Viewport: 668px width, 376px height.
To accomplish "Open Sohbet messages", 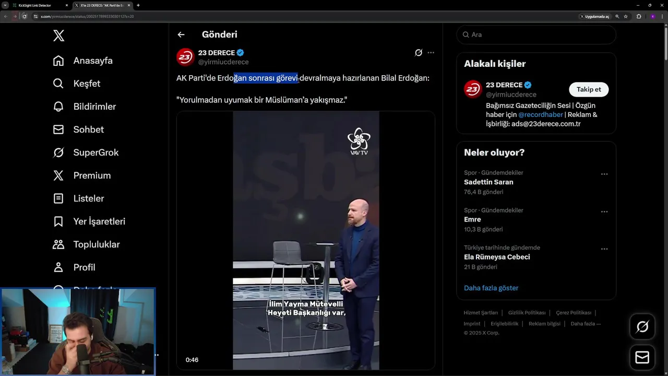I will (78, 130).
